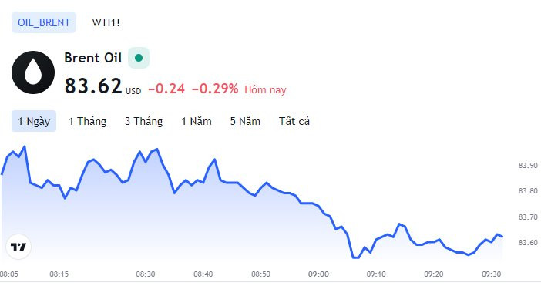
Task: Click the -0.29% change figure
Action: click(x=215, y=89)
